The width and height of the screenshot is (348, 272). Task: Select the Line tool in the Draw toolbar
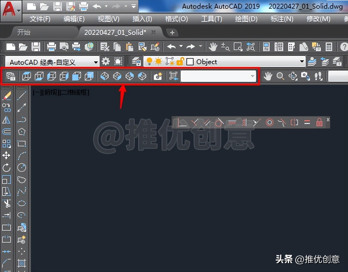click(21, 95)
